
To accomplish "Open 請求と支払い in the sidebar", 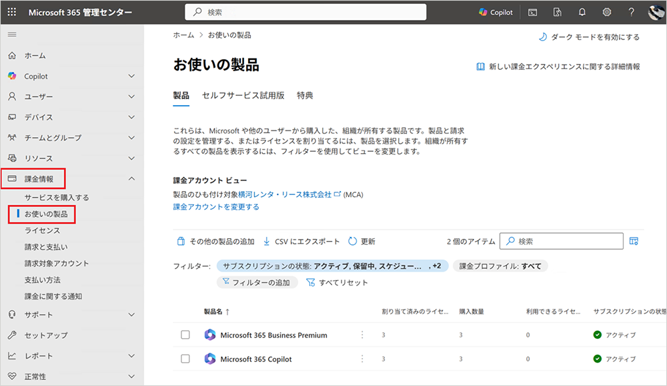I will click(x=46, y=247).
